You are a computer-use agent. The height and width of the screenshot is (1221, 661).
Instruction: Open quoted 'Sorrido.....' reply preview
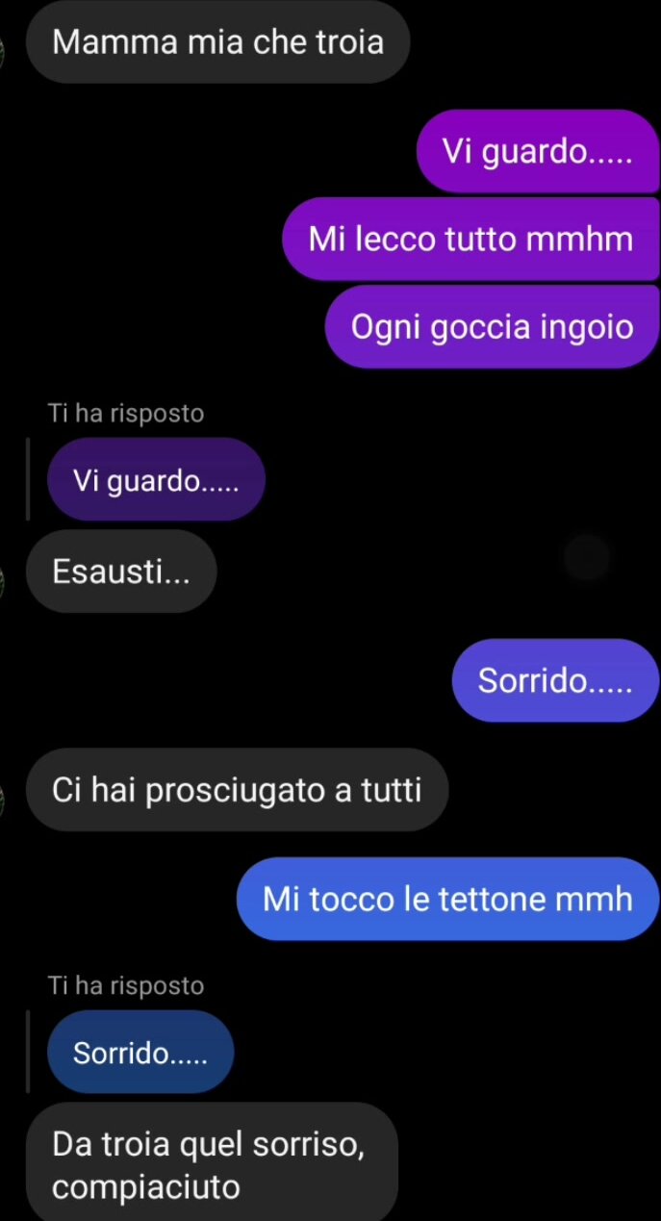pyautogui.click(x=140, y=1052)
